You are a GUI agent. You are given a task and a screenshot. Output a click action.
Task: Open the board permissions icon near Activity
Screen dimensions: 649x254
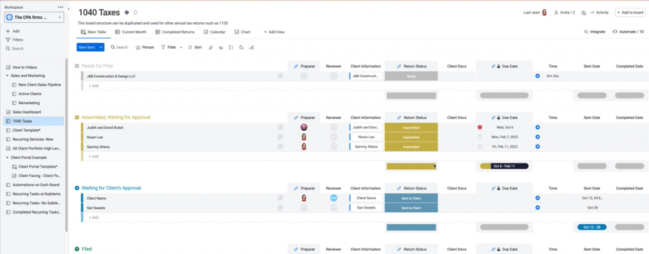click(584, 13)
